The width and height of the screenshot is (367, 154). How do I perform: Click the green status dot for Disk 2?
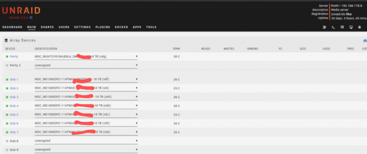[7, 88]
